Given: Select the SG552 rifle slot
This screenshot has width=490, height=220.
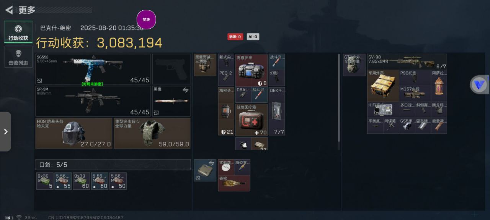Looking at the screenshot, I should pos(93,69).
